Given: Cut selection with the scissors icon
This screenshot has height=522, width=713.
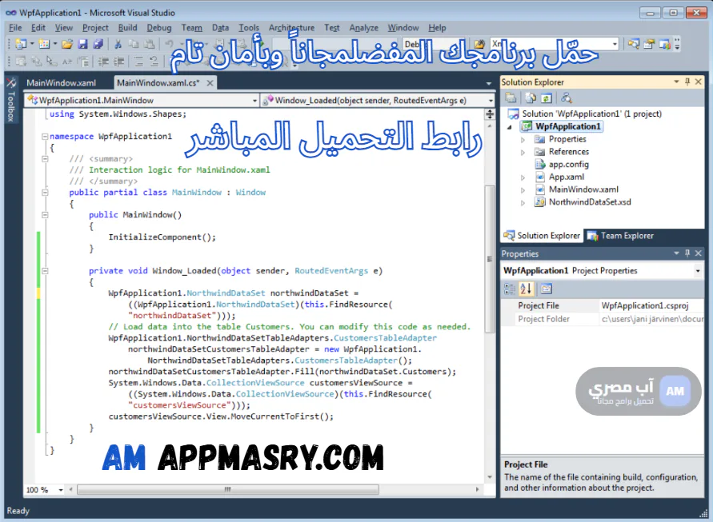Looking at the screenshot, I should (118, 44).
